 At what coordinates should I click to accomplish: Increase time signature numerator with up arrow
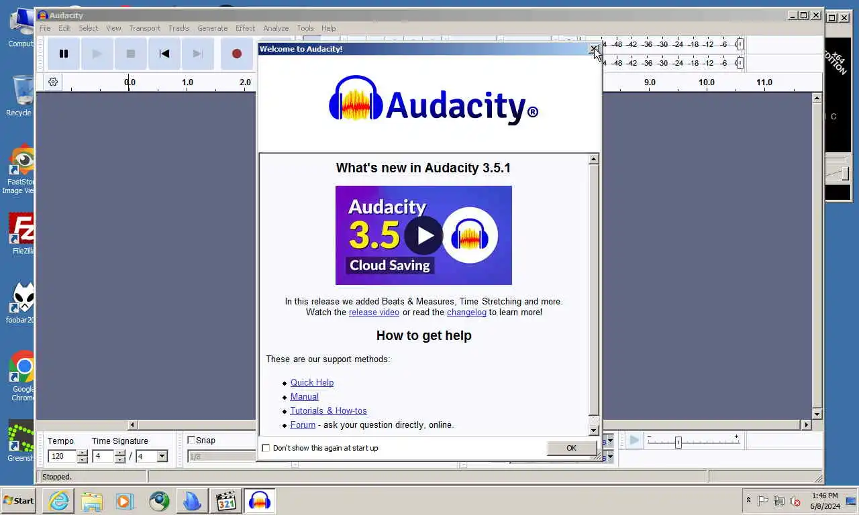[120, 453]
